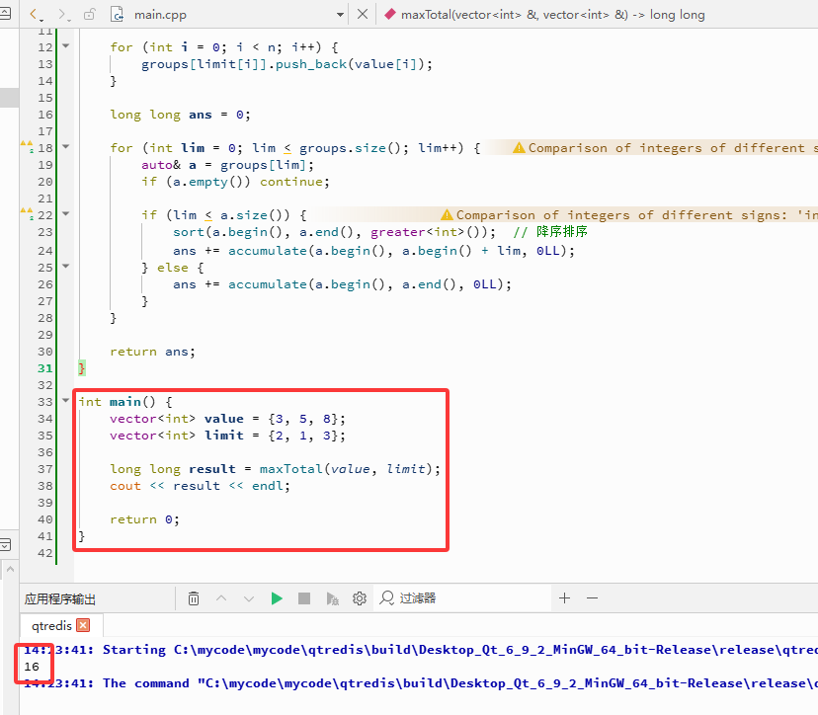Viewport: 818px width, 715px height.
Task: Click the 降序排序 comment on line 23
Action: 562,231
